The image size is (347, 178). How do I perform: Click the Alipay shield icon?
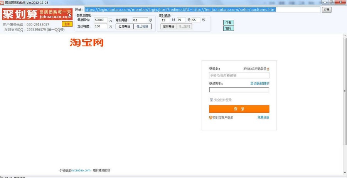pyautogui.click(x=211, y=117)
